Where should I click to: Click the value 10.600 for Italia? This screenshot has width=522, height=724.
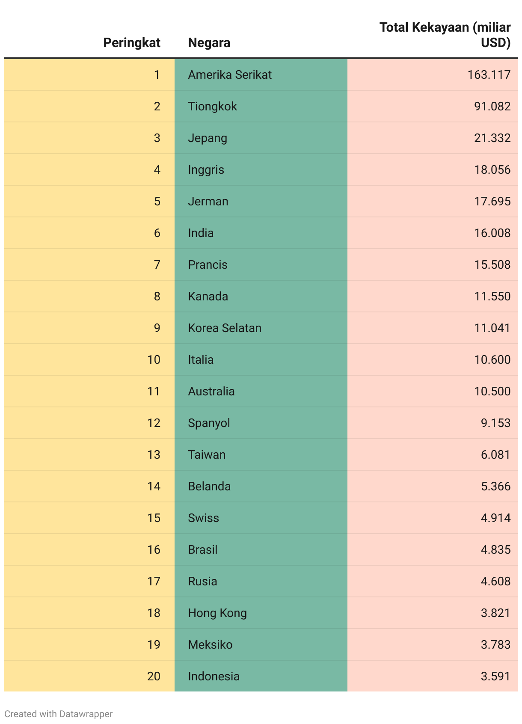492,360
